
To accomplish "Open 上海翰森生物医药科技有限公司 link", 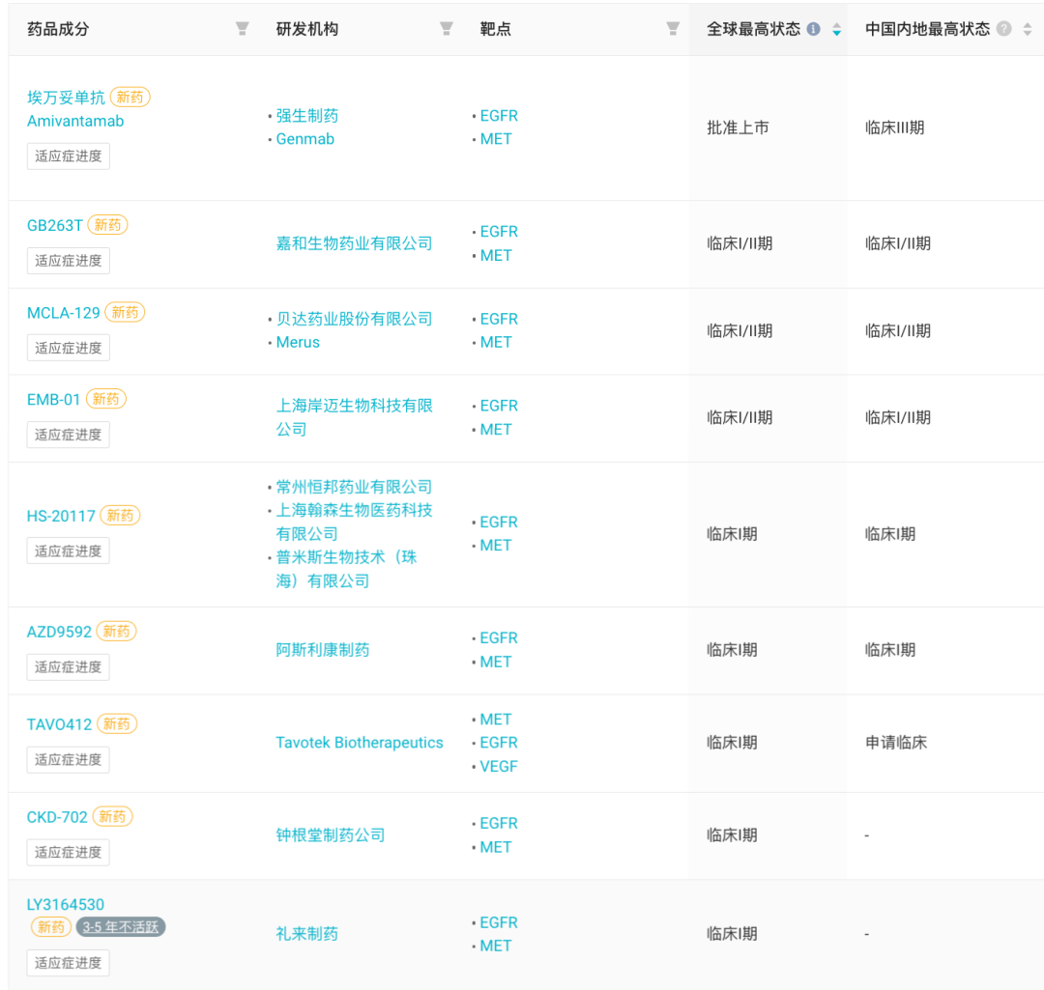I will [354, 522].
